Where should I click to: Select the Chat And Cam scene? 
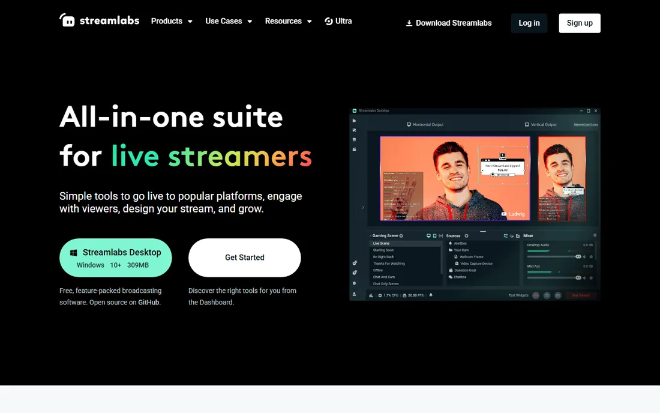tap(384, 277)
